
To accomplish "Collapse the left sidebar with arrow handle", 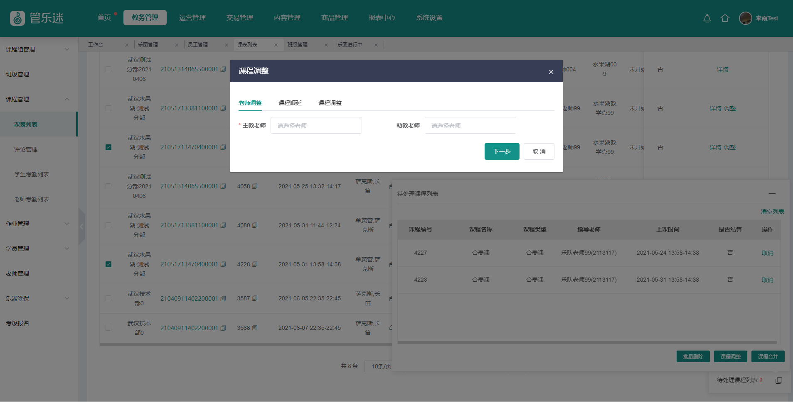I will click(x=81, y=227).
